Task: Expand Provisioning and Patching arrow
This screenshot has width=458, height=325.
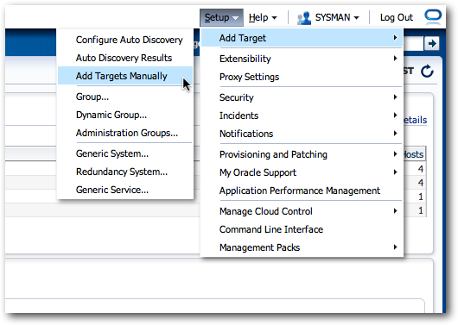Action: (395, 154)
